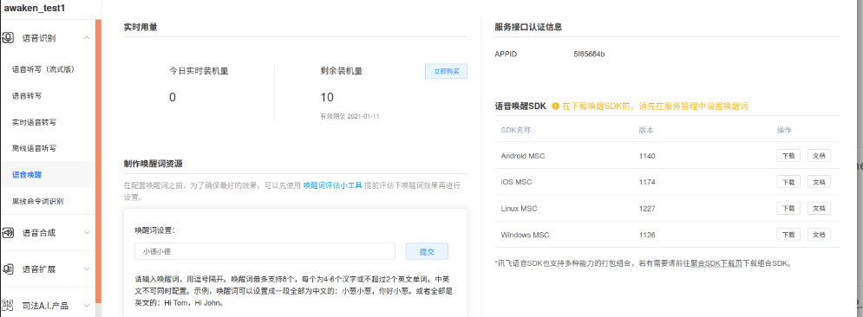Click the 语音识别 microphone icon
Screen dimensions: 863x317
point(8,38)
